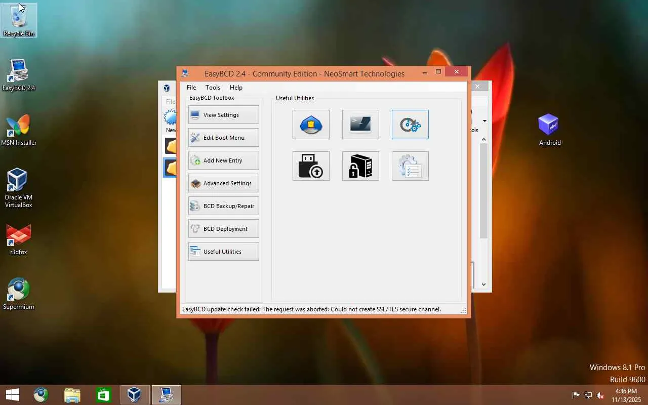
Task: Click the network tray icon
Action: coord(588,395)
